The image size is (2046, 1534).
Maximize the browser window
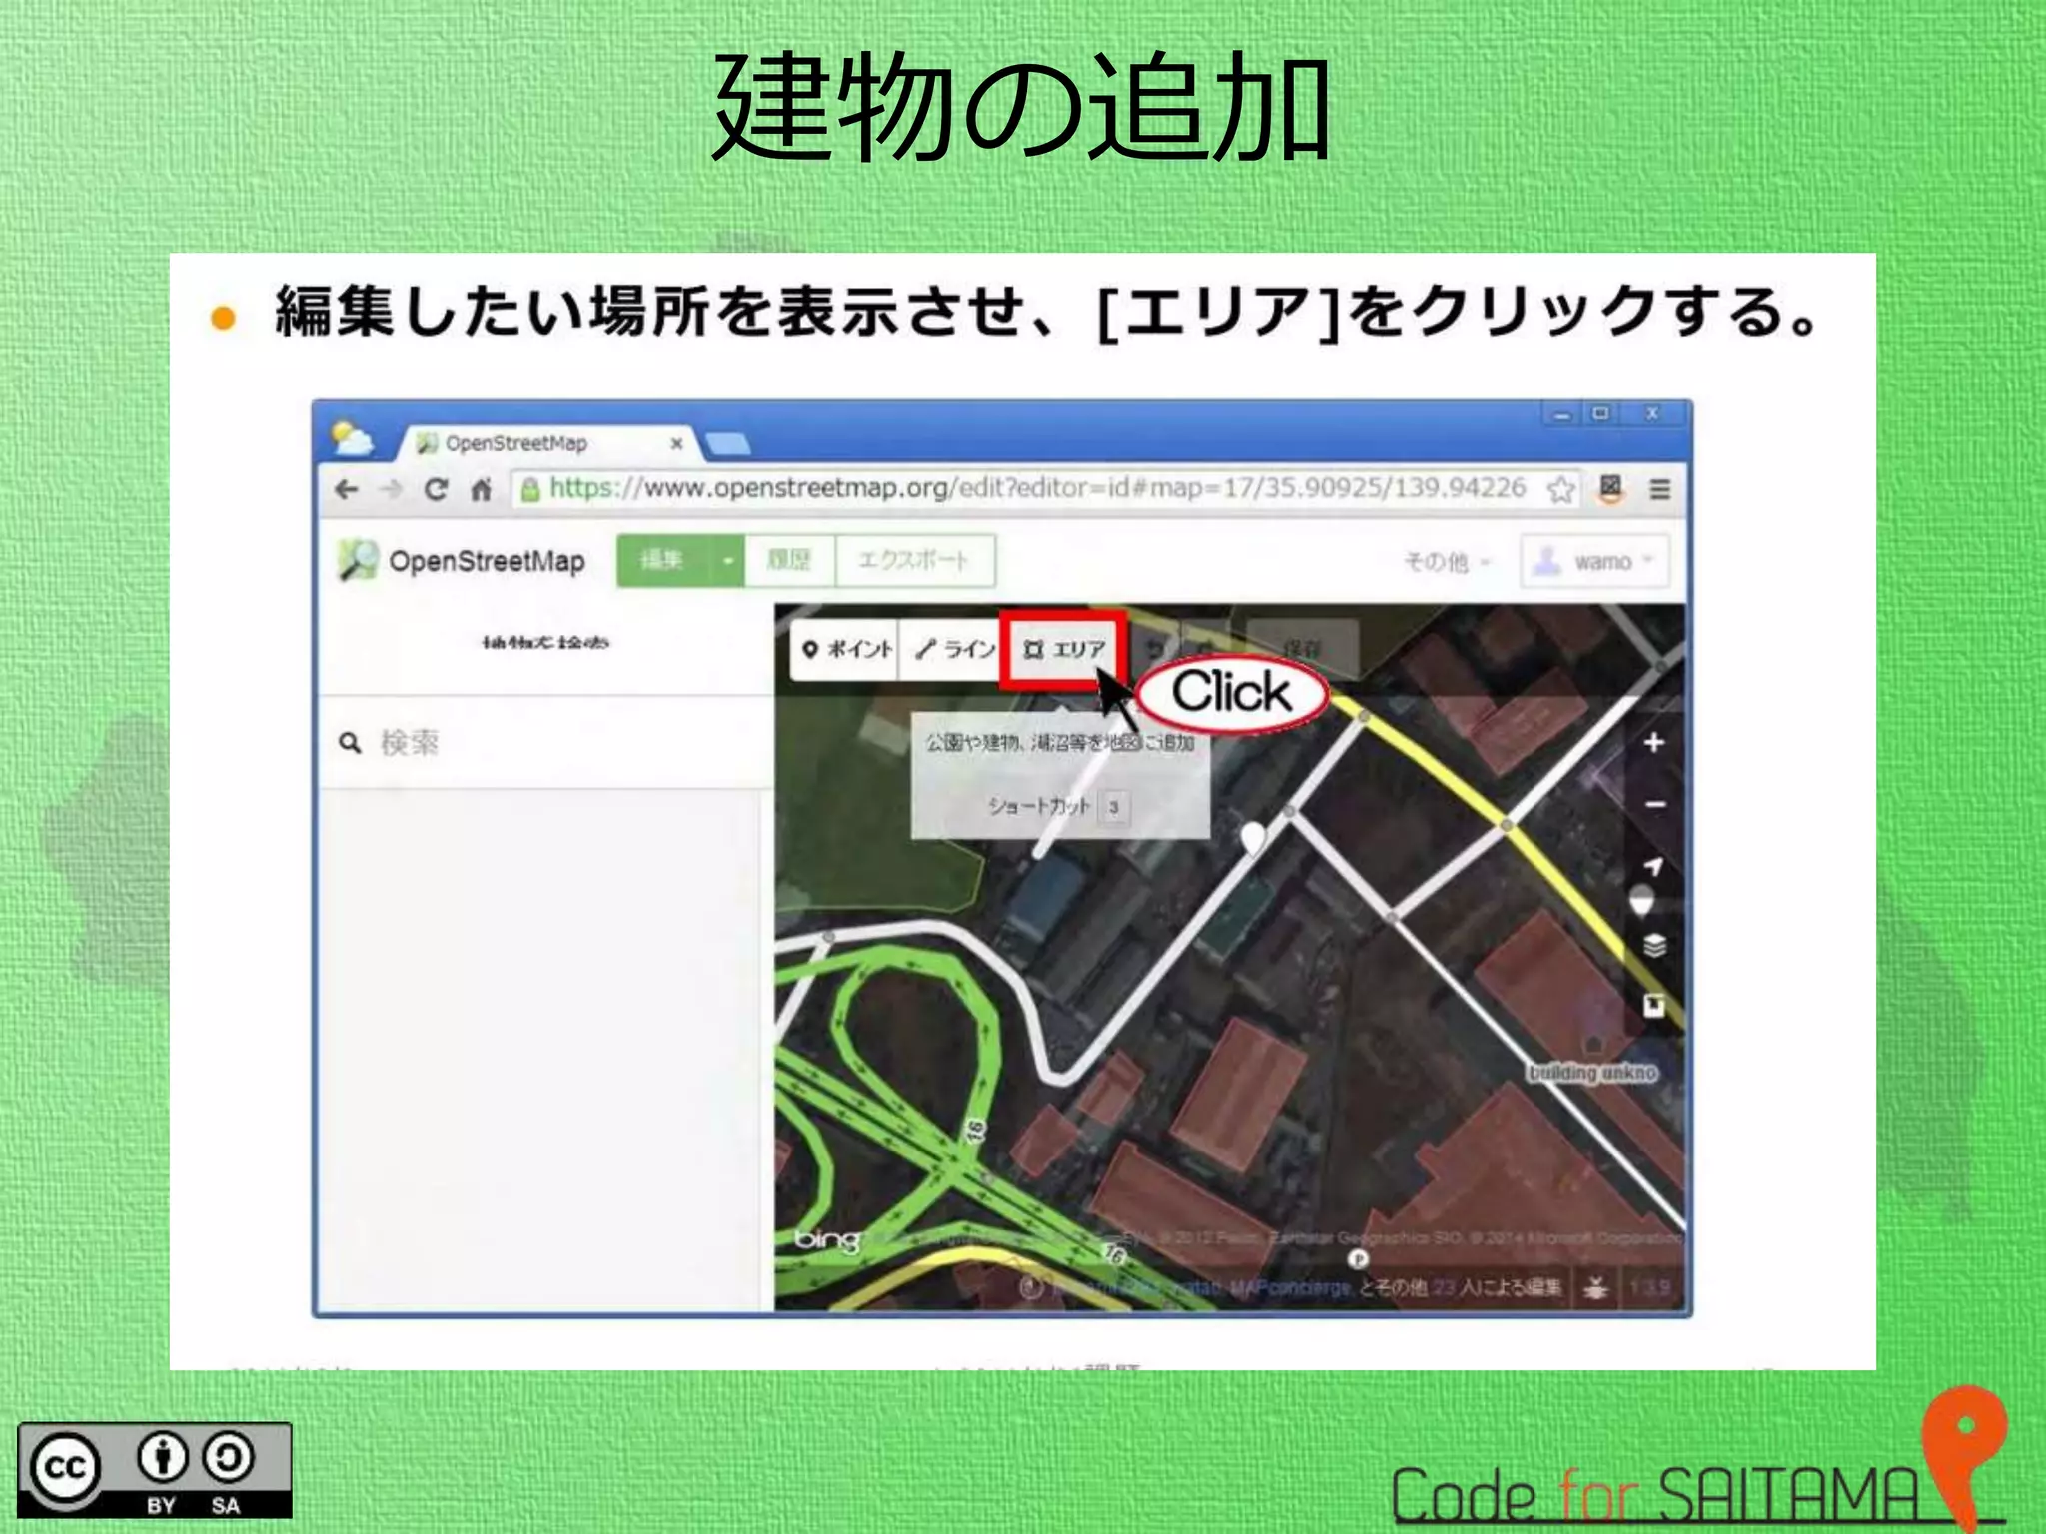[x=1600, y=414]
